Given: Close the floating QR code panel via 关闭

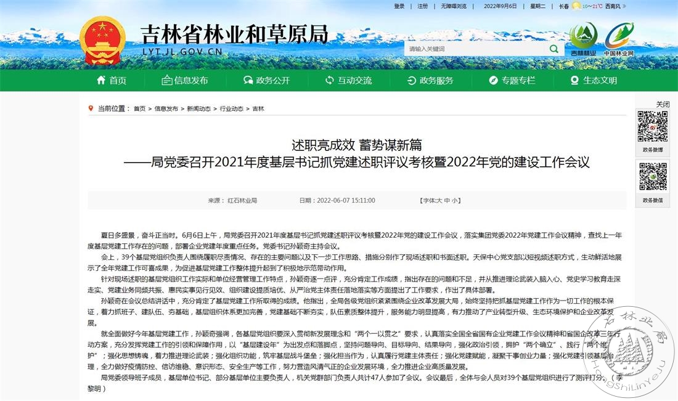Looking at the screenshot, I should click(663, 104).
